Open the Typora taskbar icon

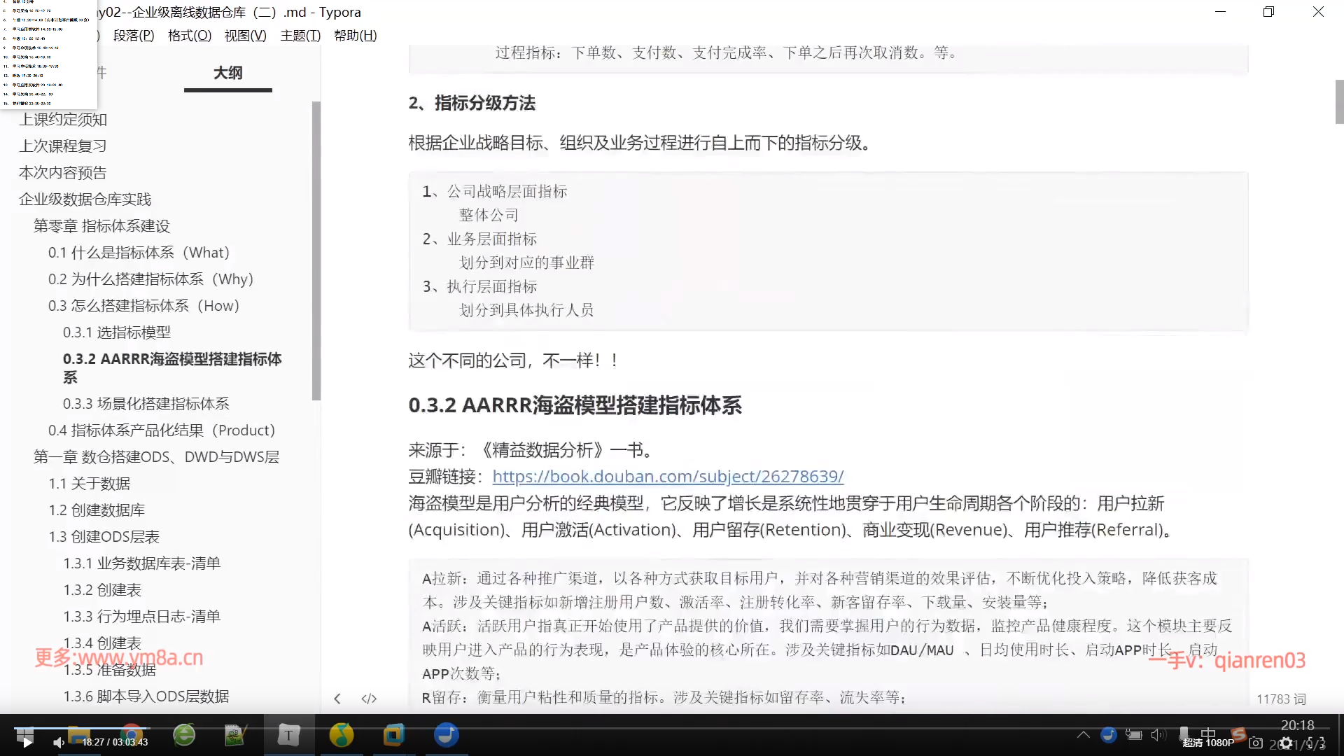click(288, 735)
